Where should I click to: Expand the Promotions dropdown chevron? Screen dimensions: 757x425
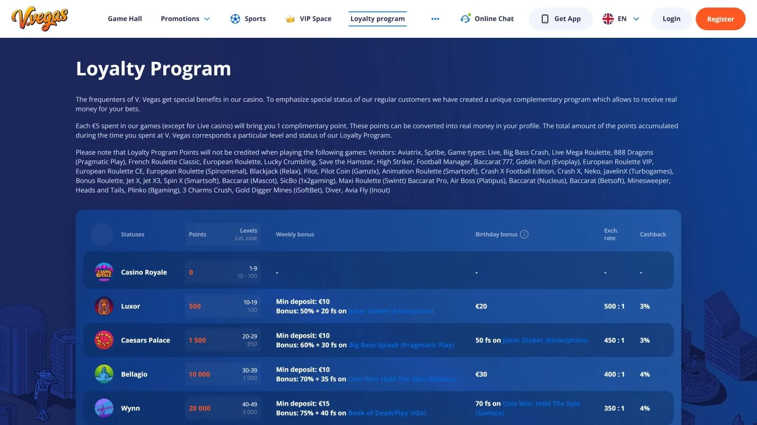(207, 19)
